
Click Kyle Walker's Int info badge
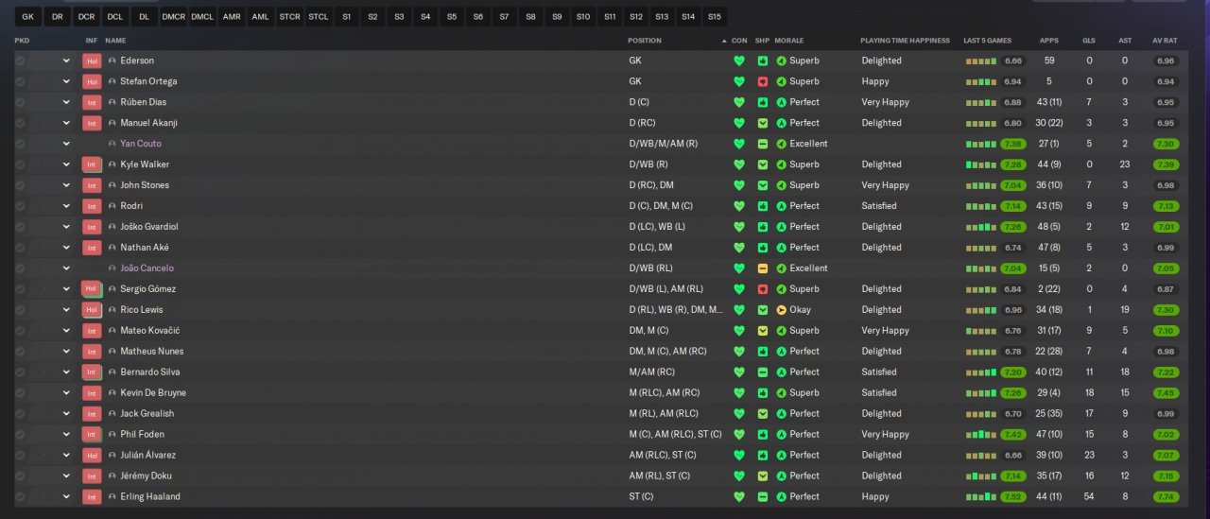point(92,164)
